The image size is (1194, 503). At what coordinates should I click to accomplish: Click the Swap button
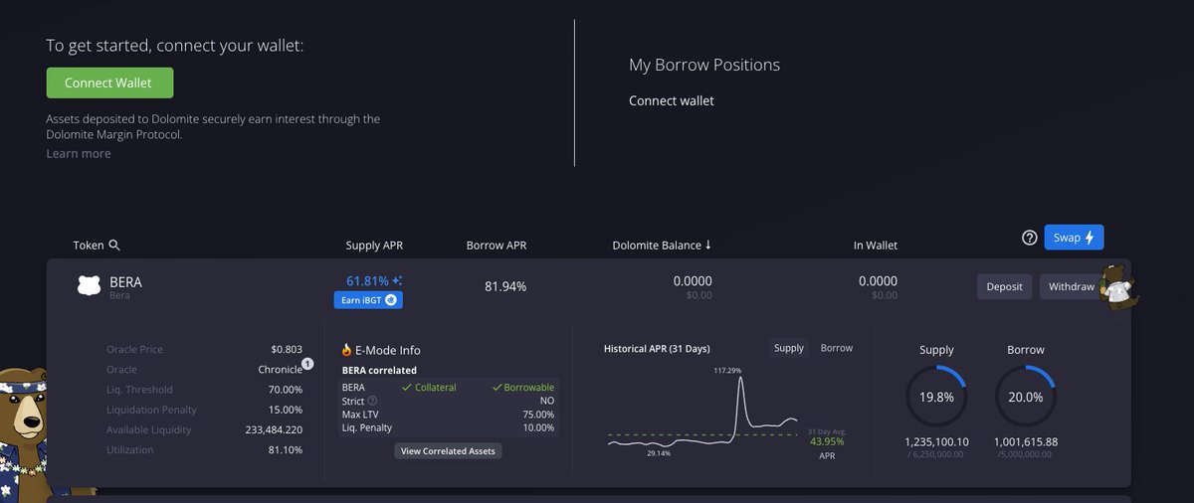tap(1074, 238)
